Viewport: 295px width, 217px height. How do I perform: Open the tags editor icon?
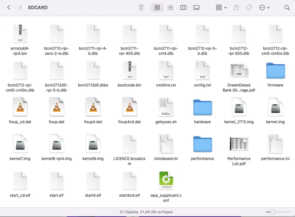(249, 7)
